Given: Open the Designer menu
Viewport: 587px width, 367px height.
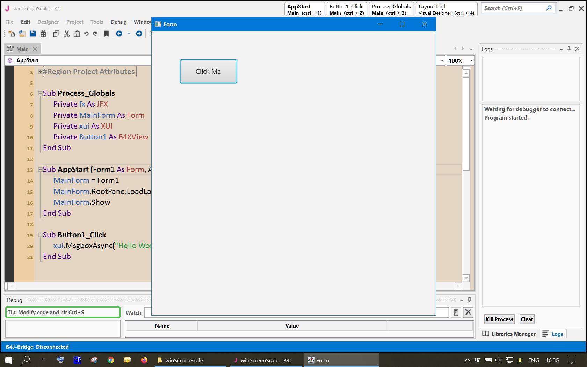Looking at the screenshot, I should [x=48, y=22].
